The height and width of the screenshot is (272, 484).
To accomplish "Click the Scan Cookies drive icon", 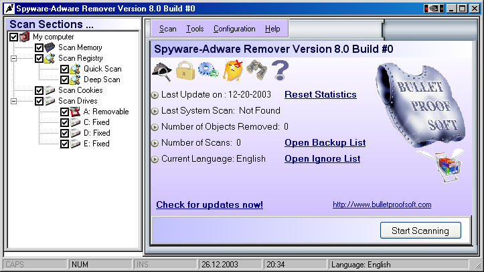I will click(50, 90).
